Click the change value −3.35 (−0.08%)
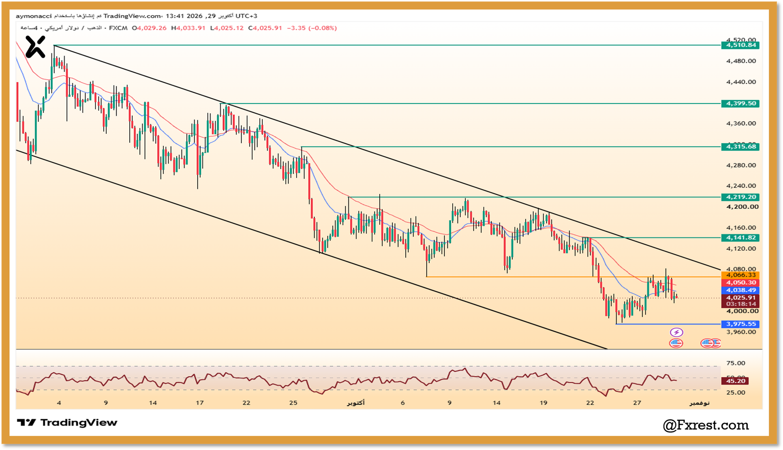Screen dimensions: 783x450 click(311, 28)
